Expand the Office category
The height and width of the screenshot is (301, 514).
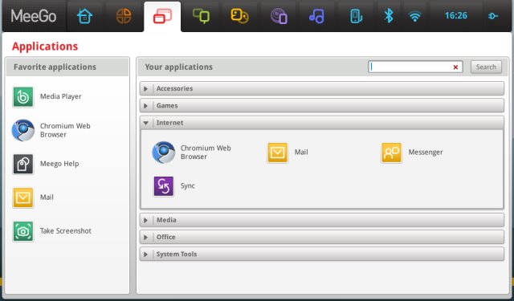click(322, 237)
